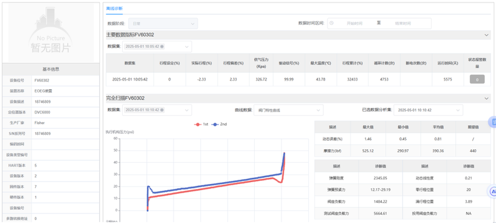The image size is (496, 223).
Task: Click the 供气压力 value 326.72
Action: [261, 79]
